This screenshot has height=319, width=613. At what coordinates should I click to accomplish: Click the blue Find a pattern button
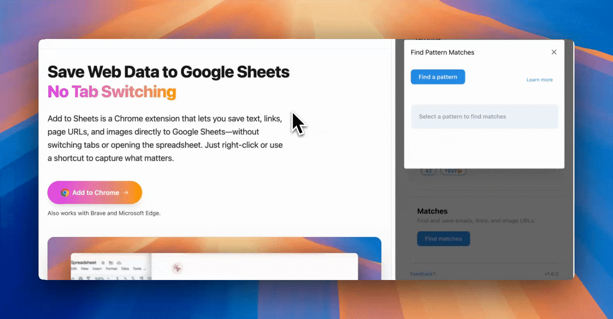pos(438,77)
